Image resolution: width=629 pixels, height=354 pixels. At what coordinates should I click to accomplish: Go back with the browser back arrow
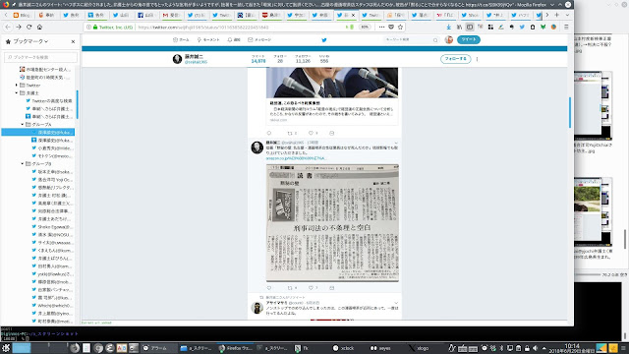tap(8, 27)
